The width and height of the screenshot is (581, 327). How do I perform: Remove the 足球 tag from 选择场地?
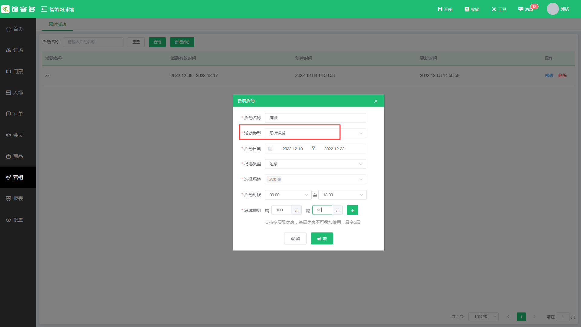[279, 180]
